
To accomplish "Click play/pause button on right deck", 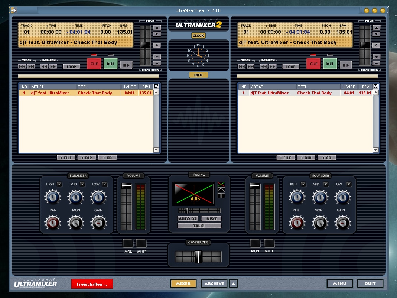I will (x=330, y=64).
